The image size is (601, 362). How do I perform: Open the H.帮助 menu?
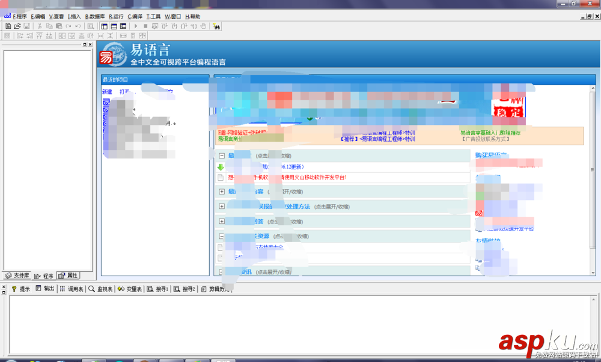pyautogui.click(x=192, y=16)
